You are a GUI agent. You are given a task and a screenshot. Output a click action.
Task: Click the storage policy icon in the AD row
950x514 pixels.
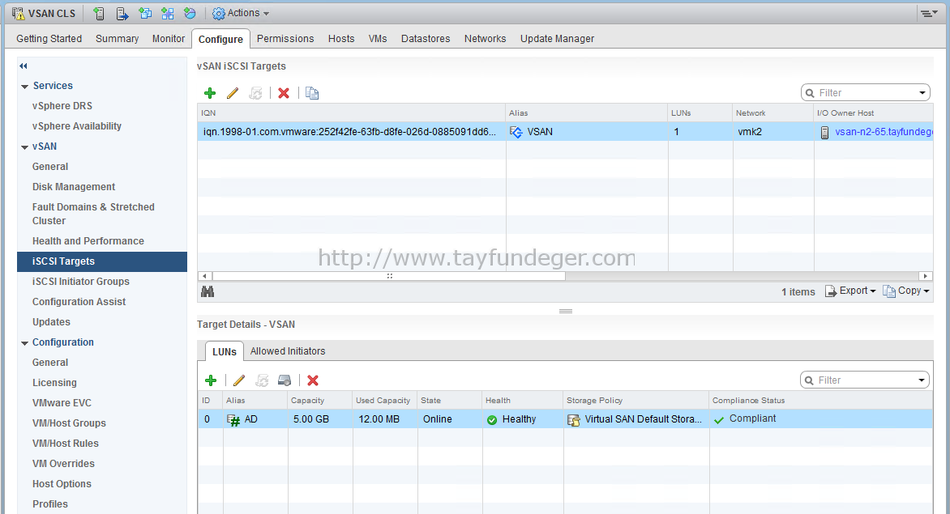click(x=574, y=419)
